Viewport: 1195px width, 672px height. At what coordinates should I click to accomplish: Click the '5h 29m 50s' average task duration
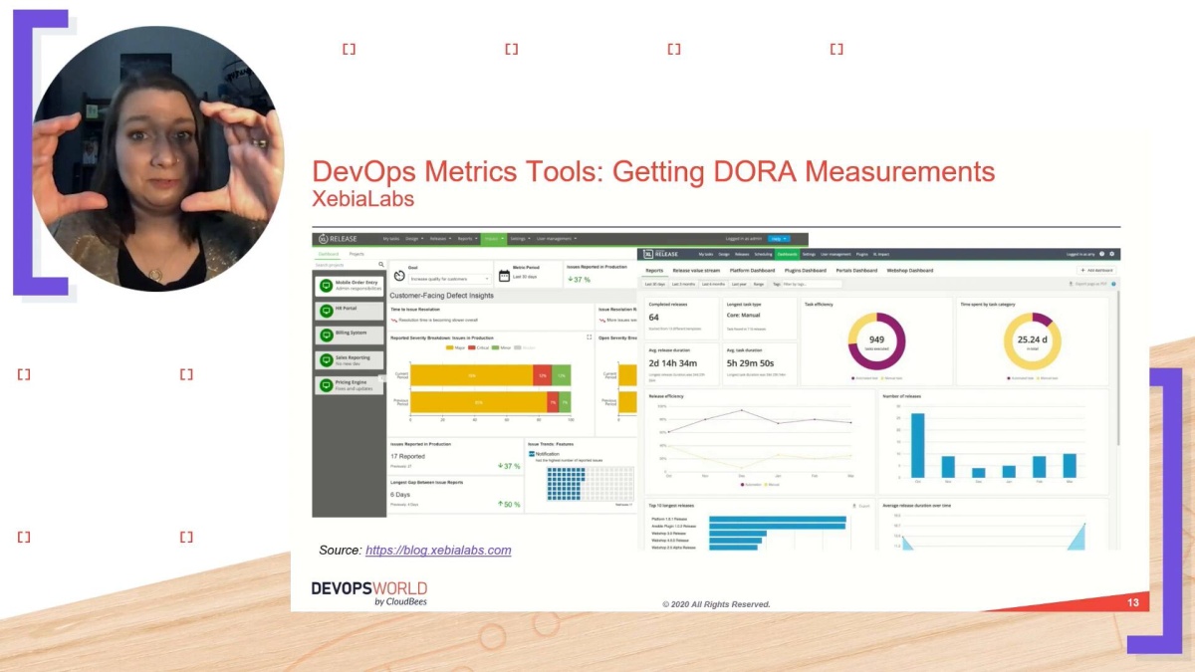pos(751,363)
